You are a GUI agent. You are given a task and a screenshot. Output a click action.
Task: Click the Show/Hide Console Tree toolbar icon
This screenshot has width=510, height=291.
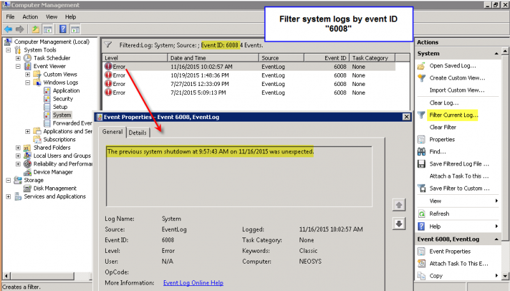[x=47, y=29]
